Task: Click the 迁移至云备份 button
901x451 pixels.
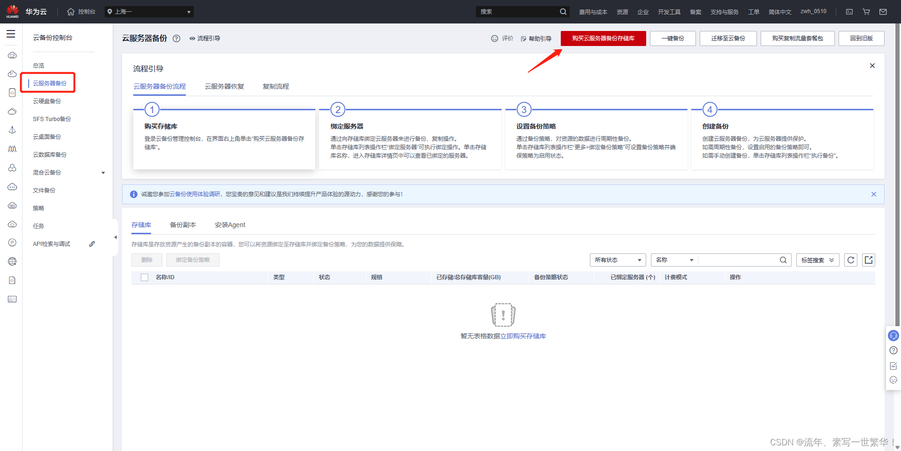Action: coord(728,38)
